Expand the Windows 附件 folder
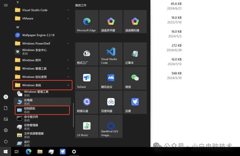The height and width of the screenshot is (156, 240). pyautogui.click(x=42, y=60)
